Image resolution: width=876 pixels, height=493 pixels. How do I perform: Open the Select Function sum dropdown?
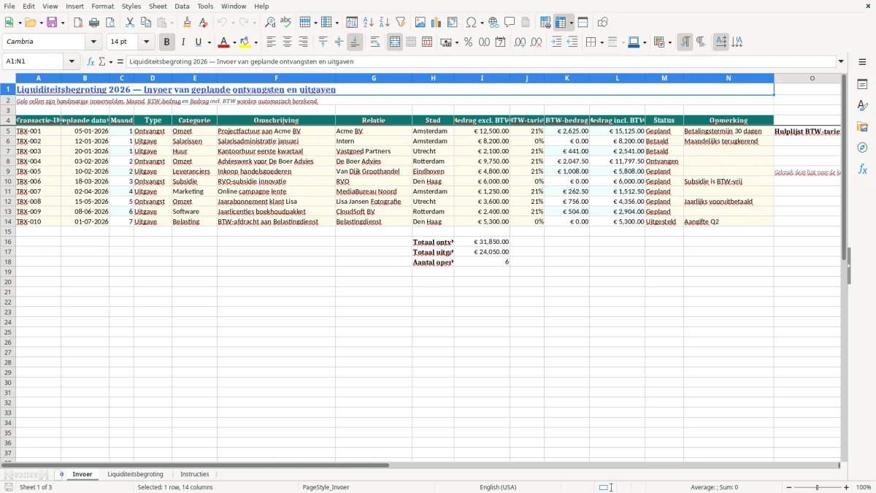click(x=111, y=62)
